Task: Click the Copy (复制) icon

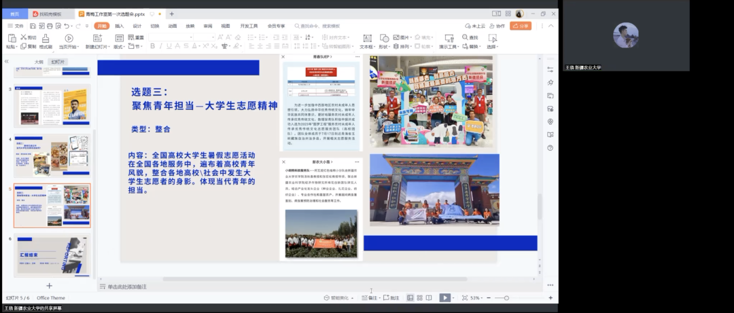Action: [23, 46]
